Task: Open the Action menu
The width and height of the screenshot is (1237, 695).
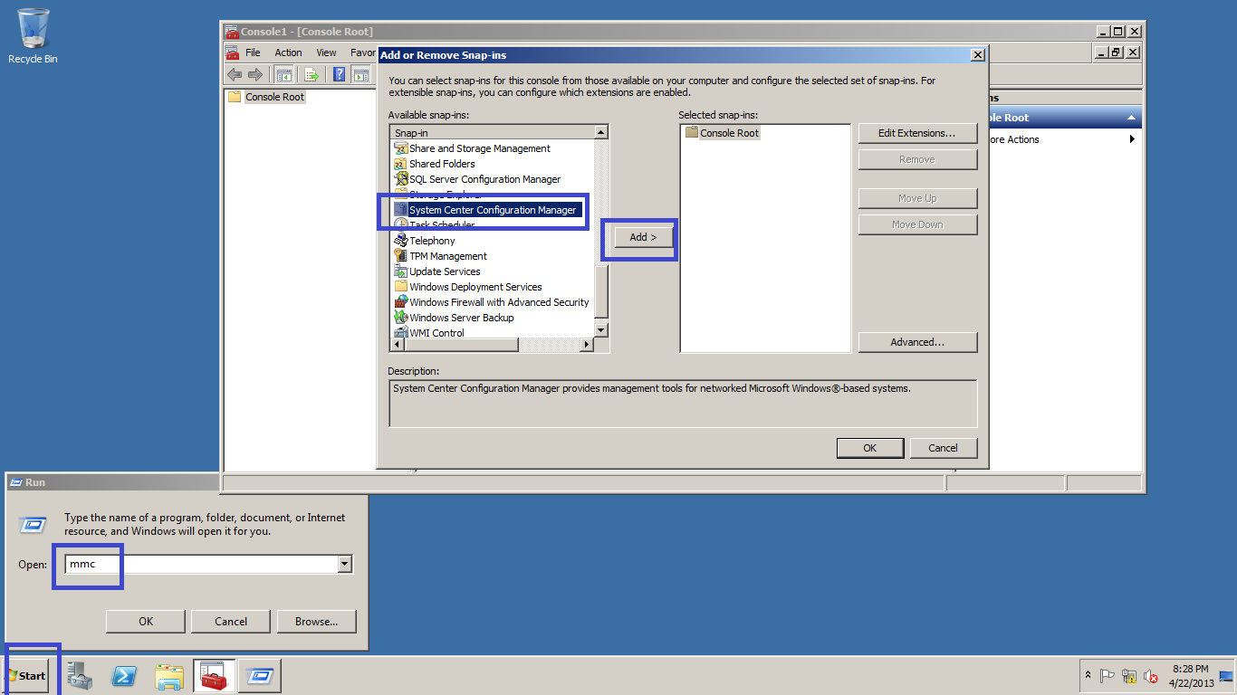Action: [289, 52]
